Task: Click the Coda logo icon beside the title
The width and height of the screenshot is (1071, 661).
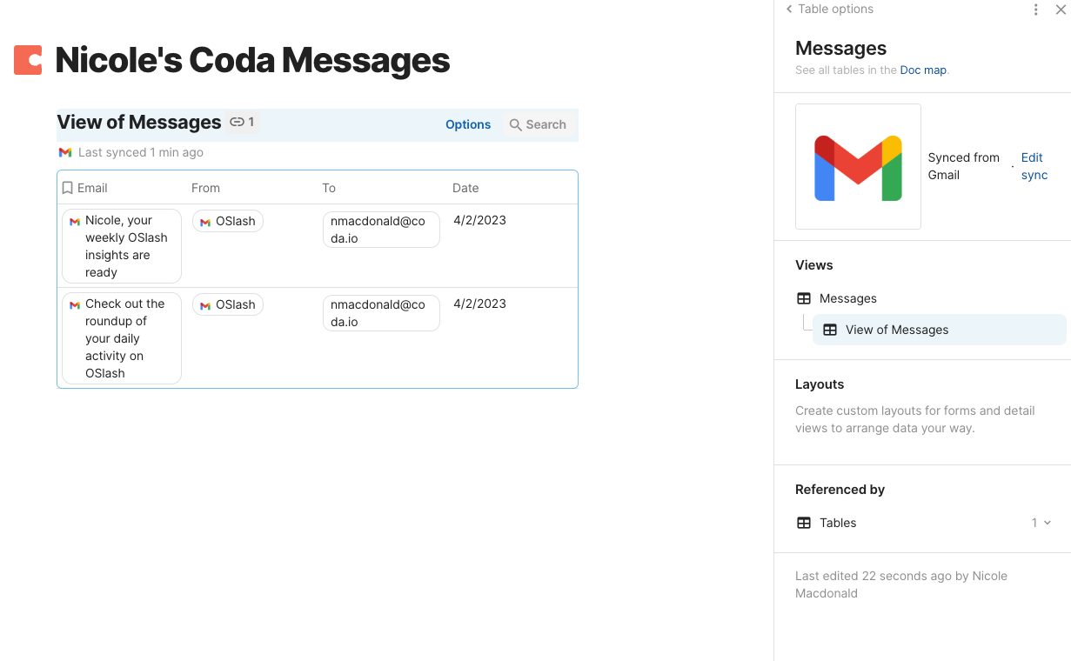Action: [28, 60]
